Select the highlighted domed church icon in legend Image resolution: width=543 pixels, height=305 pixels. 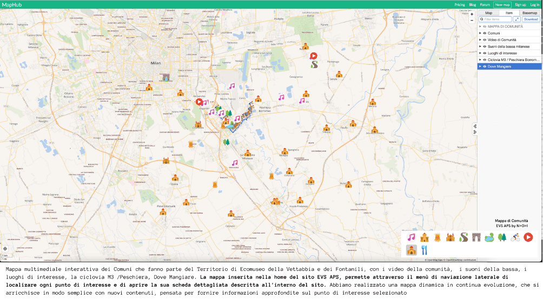point(411,250)
